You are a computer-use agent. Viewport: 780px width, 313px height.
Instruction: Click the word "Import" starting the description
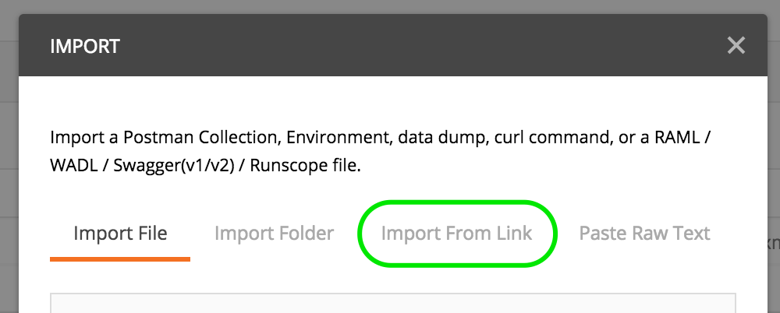point(72,139)
